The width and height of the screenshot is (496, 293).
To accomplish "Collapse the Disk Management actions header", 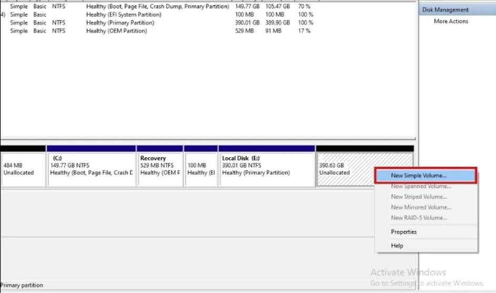I will coord(445,10).
